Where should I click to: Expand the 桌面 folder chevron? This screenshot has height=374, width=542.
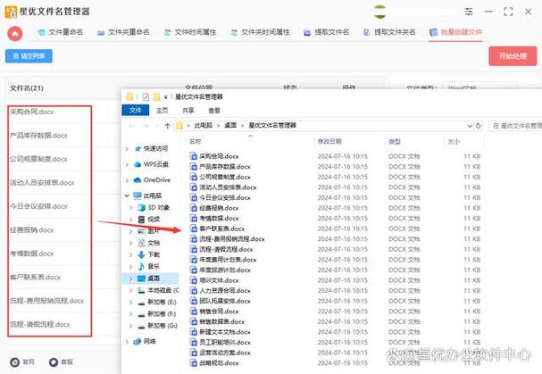click(x=131, y=278)
